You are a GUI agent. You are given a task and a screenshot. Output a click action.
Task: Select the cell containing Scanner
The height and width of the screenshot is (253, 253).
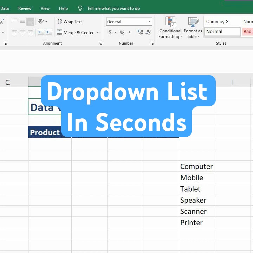click(x=197, y=212)
